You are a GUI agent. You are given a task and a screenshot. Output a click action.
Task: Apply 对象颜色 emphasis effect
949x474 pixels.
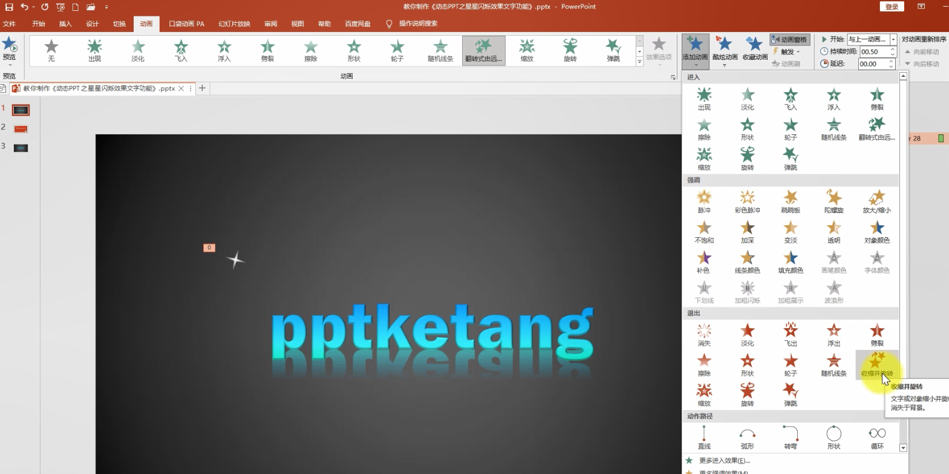[877, 232]
